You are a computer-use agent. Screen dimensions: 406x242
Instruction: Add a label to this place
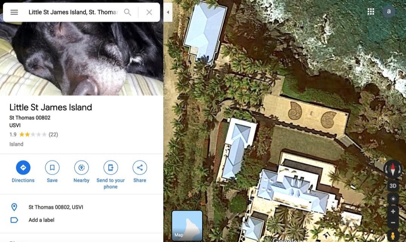point(41,220)
